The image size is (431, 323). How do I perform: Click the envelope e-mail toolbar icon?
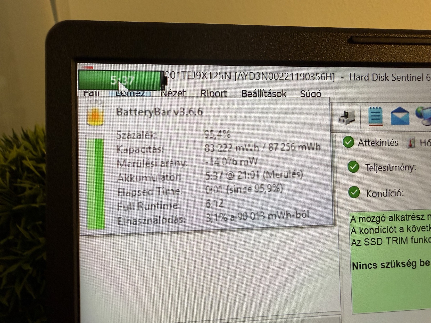400,116
